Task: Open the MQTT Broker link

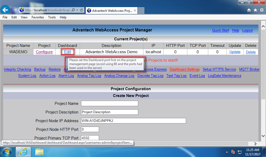Action: (x=249, y=69)
